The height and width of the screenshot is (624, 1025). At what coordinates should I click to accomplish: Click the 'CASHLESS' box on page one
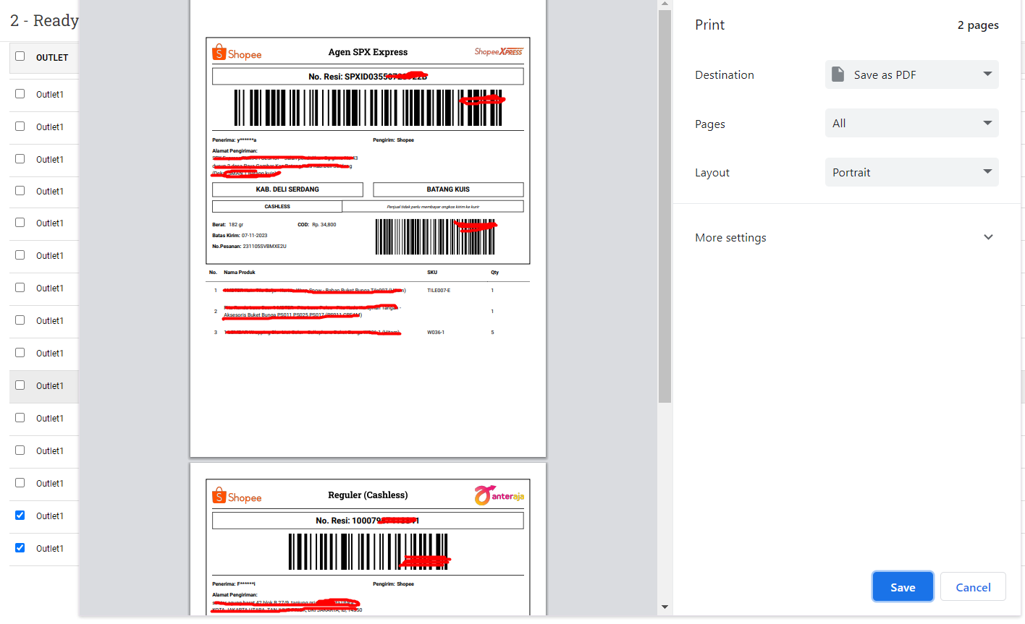[277, 207]
